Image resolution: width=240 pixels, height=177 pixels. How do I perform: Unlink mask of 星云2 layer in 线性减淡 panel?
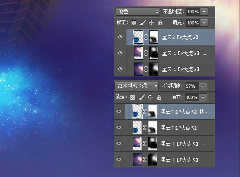pos(145,127)
